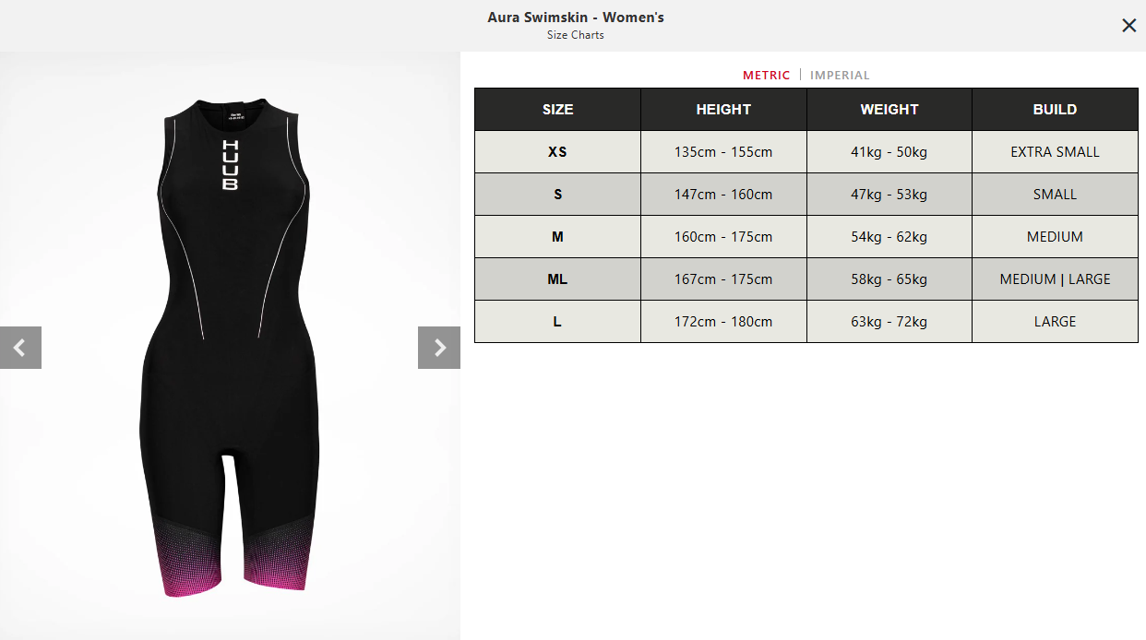Click the S size row label
Viewport: 1146px width, 640px height.
click(x=557, y=195)
